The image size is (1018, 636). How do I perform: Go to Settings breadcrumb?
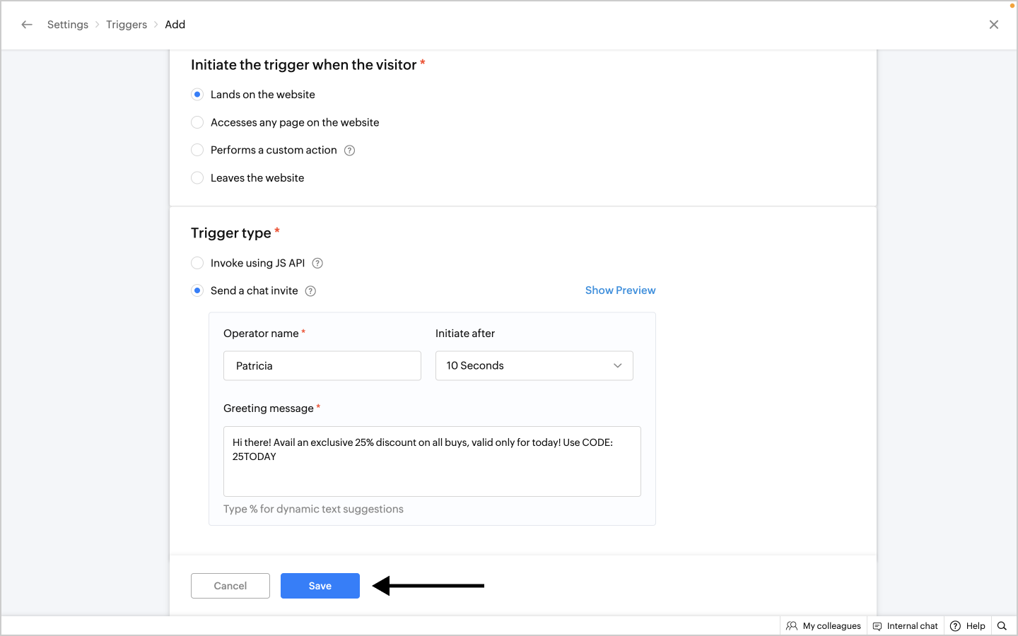[x=68, y=25]
